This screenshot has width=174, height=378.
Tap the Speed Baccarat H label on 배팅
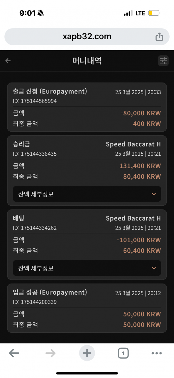(133, 218)
